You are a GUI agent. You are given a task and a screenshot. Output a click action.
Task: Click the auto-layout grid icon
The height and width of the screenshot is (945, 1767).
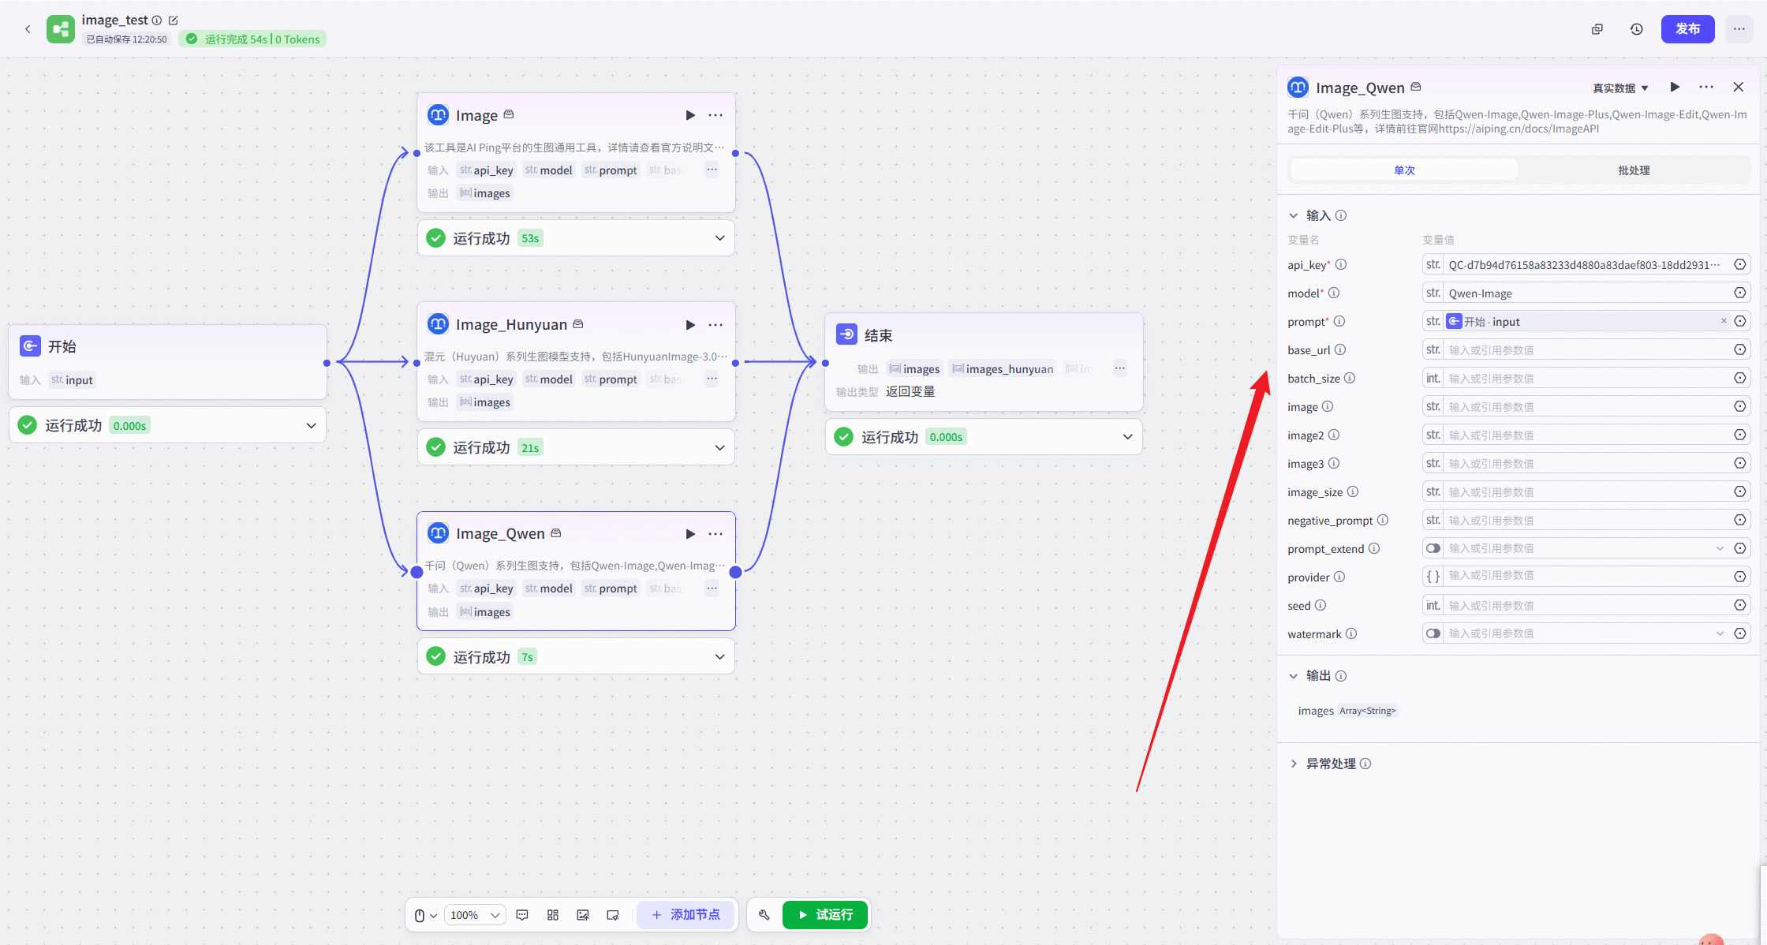(553, 915)
